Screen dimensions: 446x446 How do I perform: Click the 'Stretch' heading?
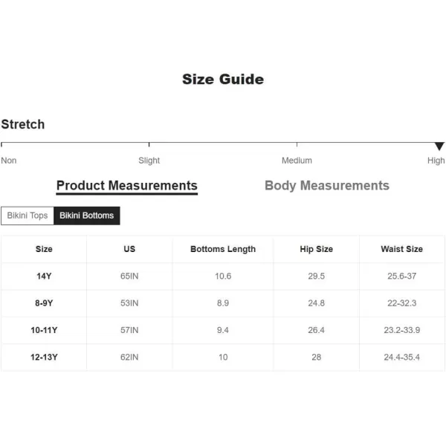click(x=23, y=124)
